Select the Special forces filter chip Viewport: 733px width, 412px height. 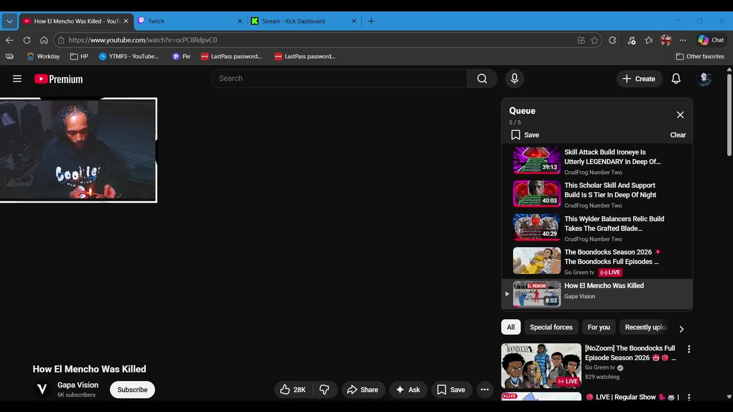coord(551,327)
